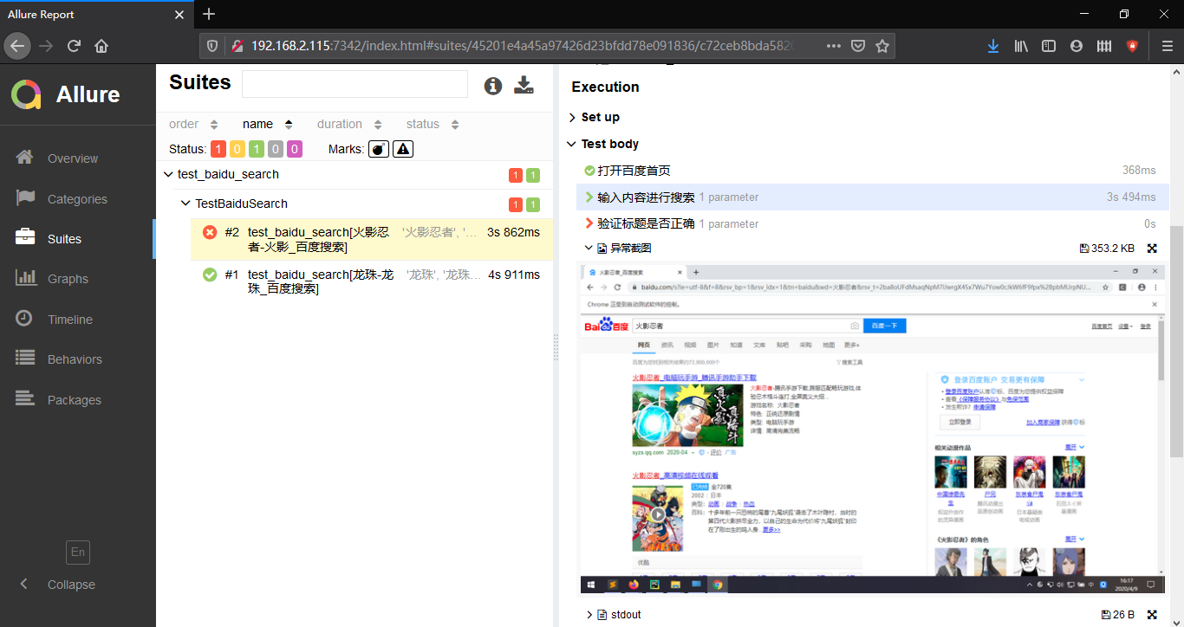Click the Suites search input field
1184x627 pixels.
point(355,84)
